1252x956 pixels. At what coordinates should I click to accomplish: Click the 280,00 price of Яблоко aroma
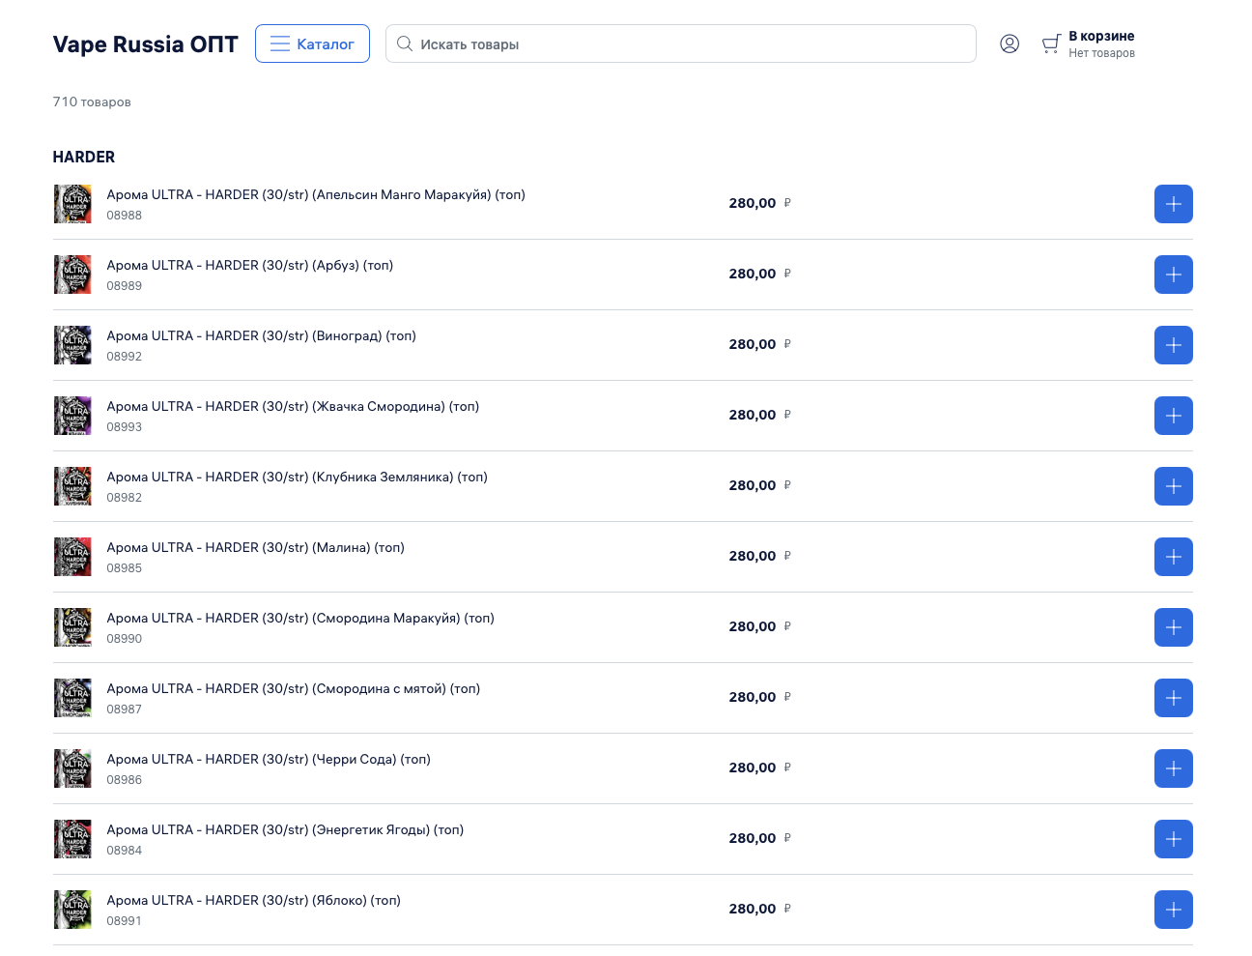[753, 910]
